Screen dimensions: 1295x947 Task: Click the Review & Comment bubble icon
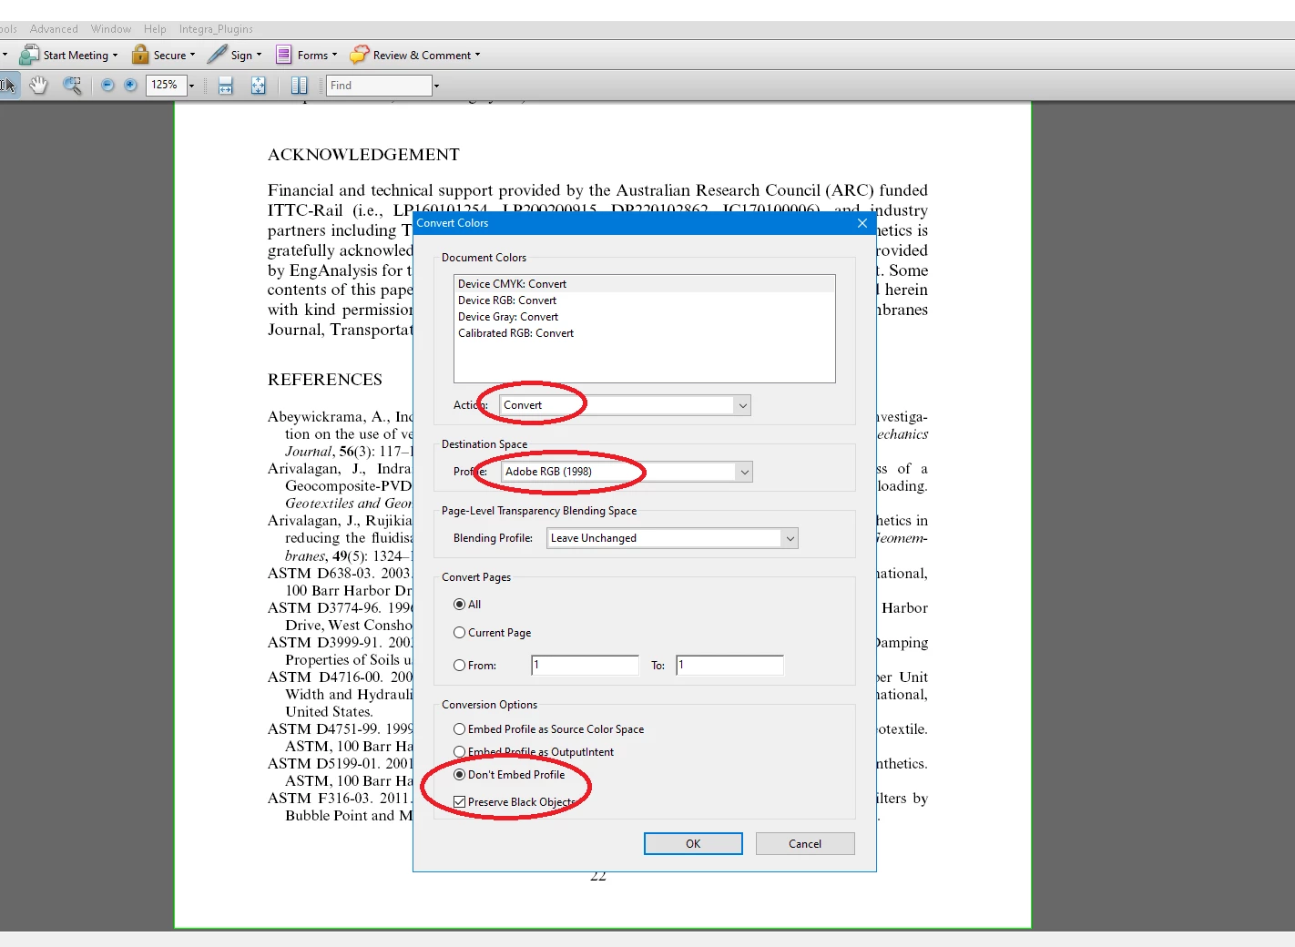(x=360, y=55)
